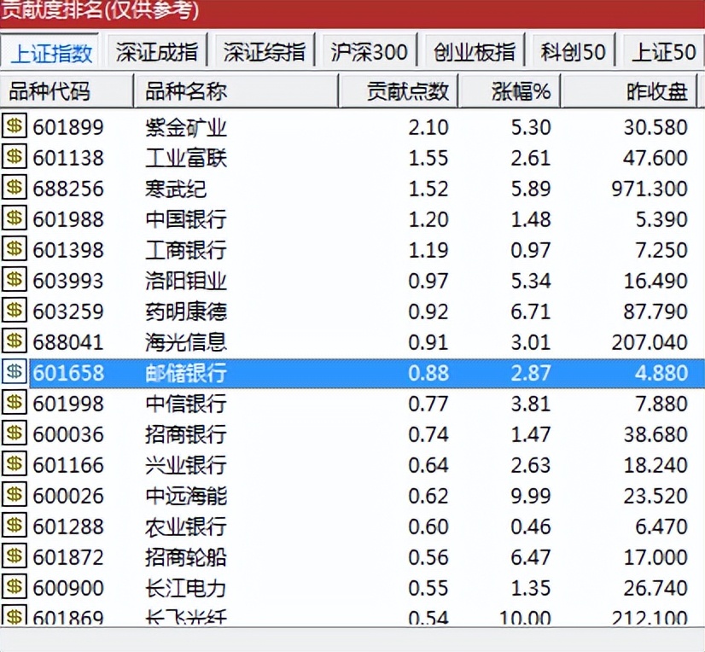Click the 中国银行 row name
This screenshot has width=705, height=652.
(186, 219)
